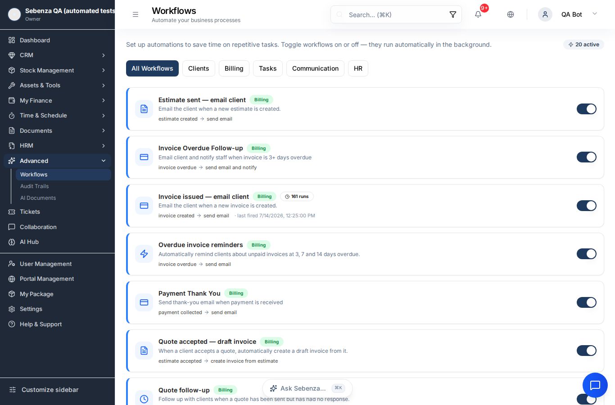This screenshot has width=615, height=405.
Task: Open AI Documents under Advanced
Action: click(x=63, y=198)
